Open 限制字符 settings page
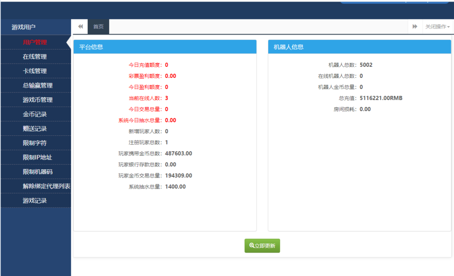This screenshot has height=276, width=454. pyautogui.click(x=35, y=143)
